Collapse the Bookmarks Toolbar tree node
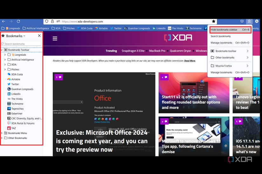The height and width of the screenshot is (174, 262). (2, 50)
